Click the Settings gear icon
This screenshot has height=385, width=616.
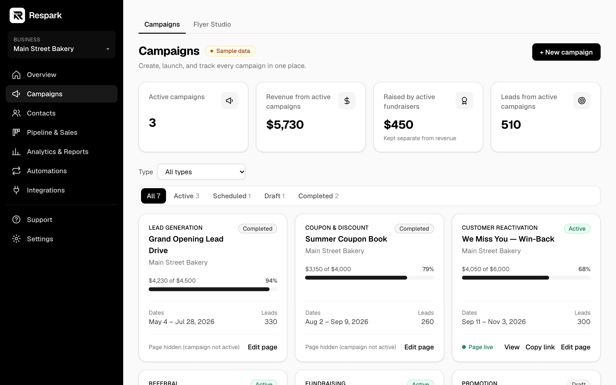[x=16, y=239]
